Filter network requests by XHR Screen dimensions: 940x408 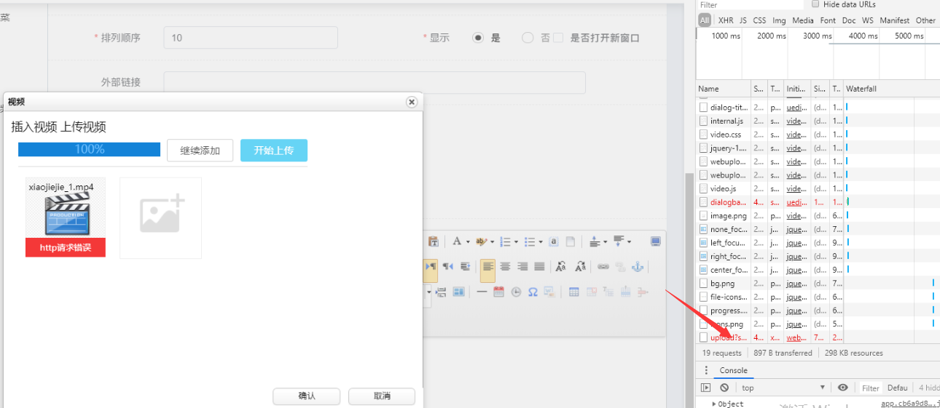click(726, 20)
